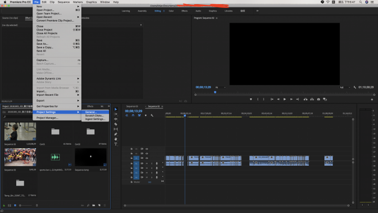The height and width of the screenshot is (213, 378).
Task: Click the Lift button
Action: (x=306, y=99)
